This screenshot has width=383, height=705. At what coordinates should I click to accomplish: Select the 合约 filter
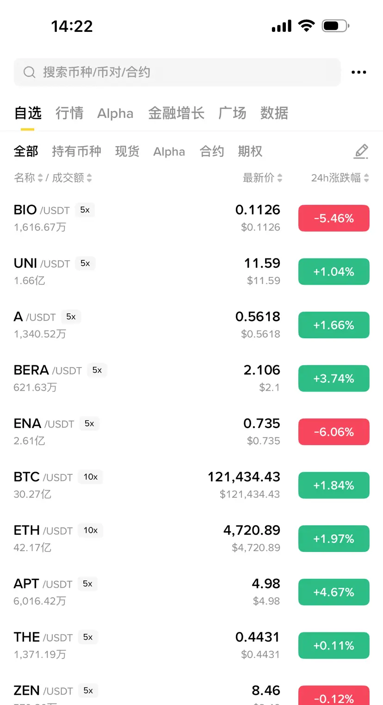[x=212, y=152]
